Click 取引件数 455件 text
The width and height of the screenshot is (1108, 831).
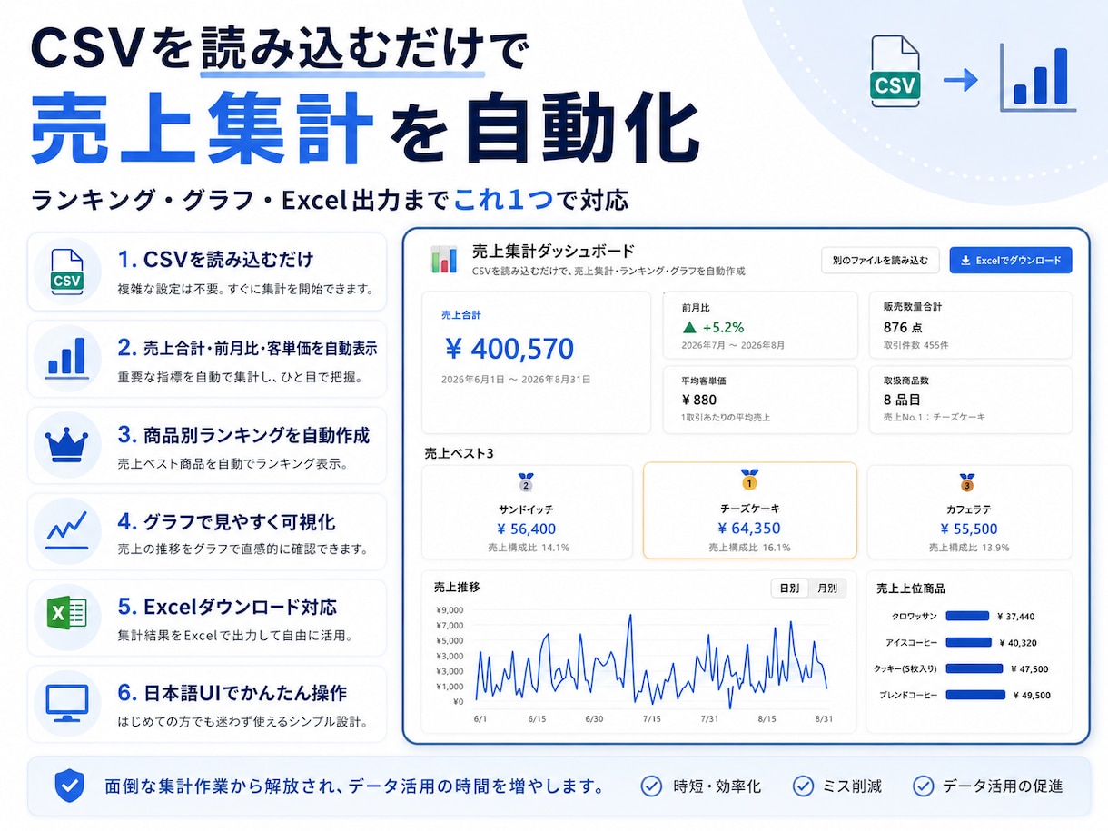click(915, 345)
